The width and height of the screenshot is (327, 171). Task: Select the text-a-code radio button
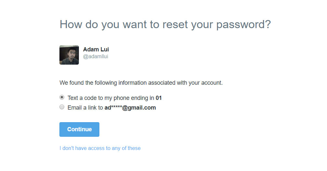62,97
